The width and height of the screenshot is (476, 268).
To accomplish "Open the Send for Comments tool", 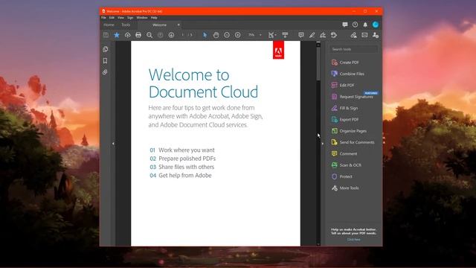I will [x=354, y=142].
